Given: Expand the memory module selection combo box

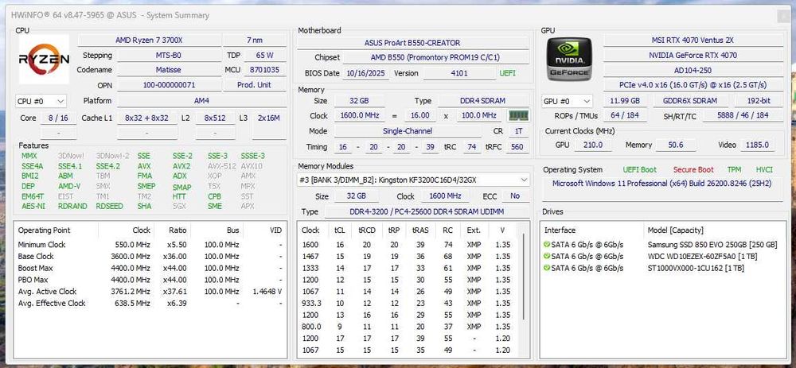Looking at the screenshot, I should [x=413, y=180].
